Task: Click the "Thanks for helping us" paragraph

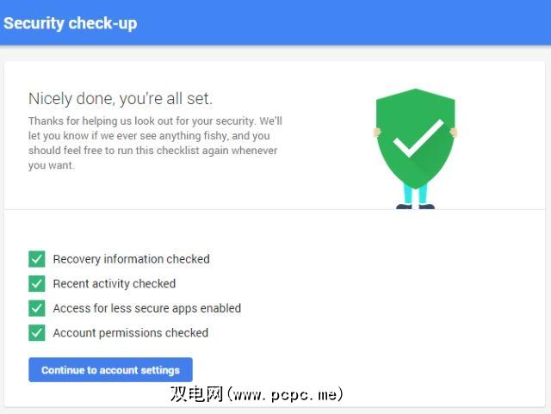Action: (x=155, y=143)
